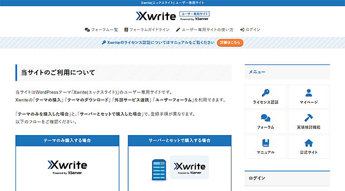Click the フォーラム chat bubbles icon in menu

click(266, 118)
